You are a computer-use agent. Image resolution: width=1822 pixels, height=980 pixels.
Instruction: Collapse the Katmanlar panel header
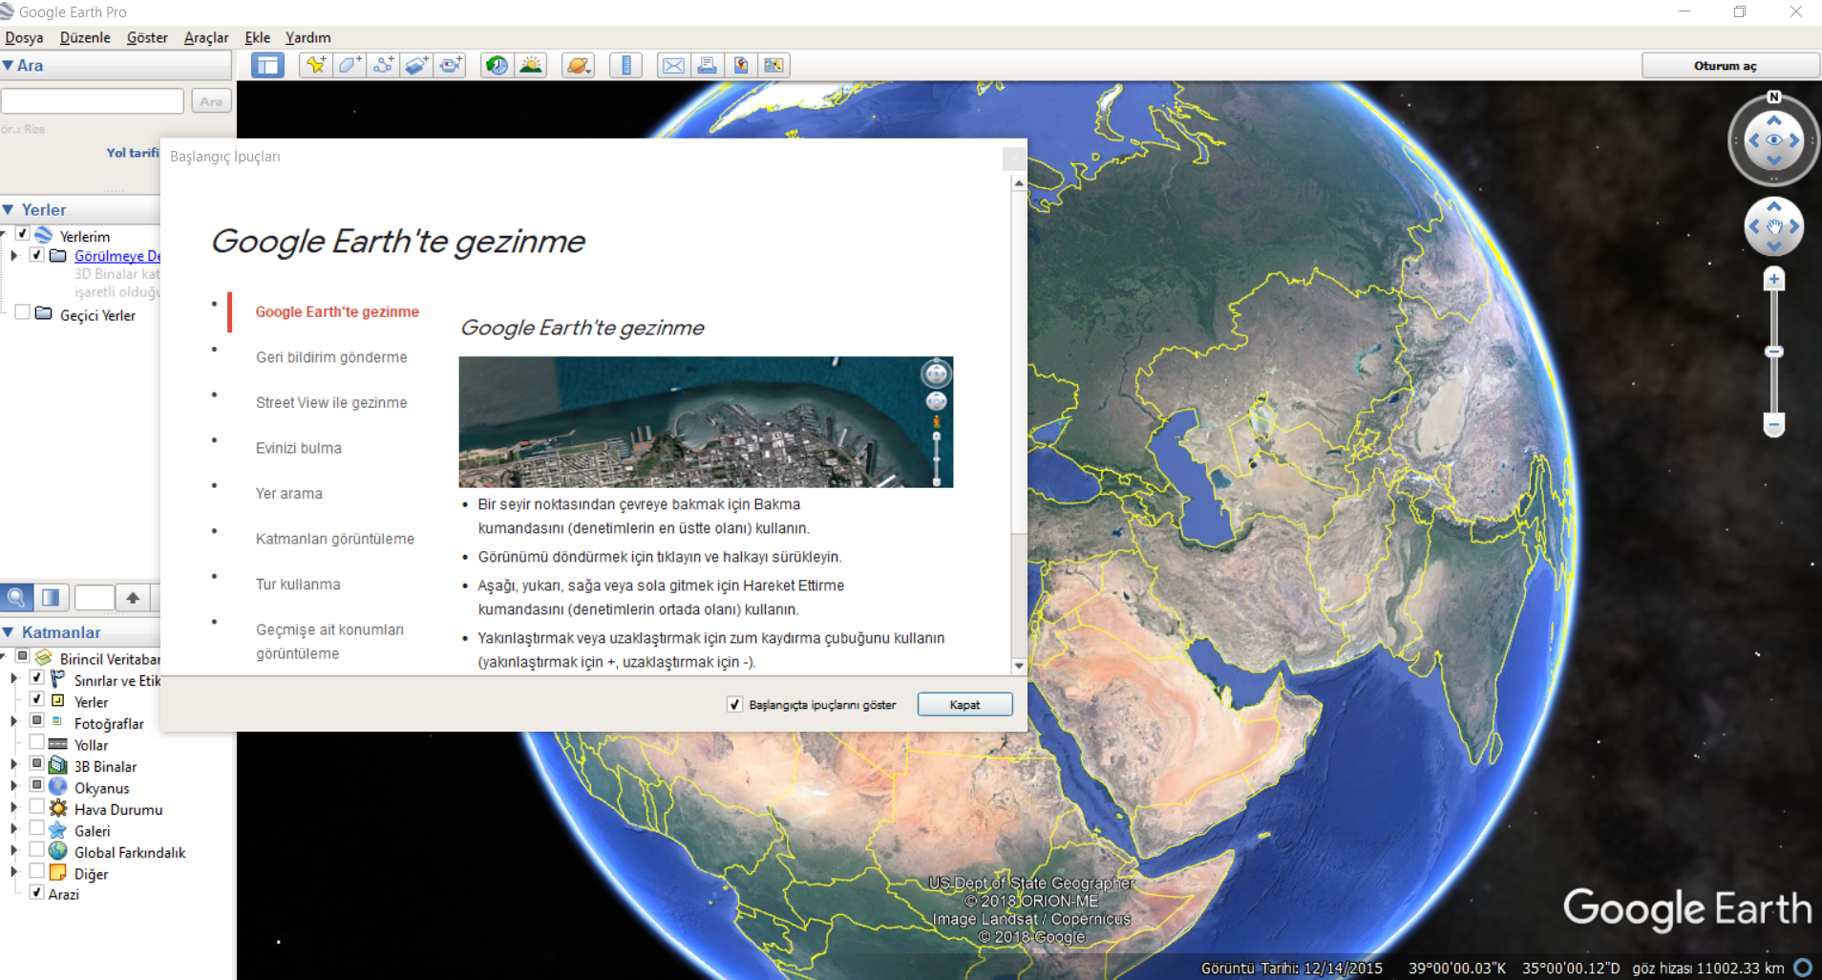point(8,631)
